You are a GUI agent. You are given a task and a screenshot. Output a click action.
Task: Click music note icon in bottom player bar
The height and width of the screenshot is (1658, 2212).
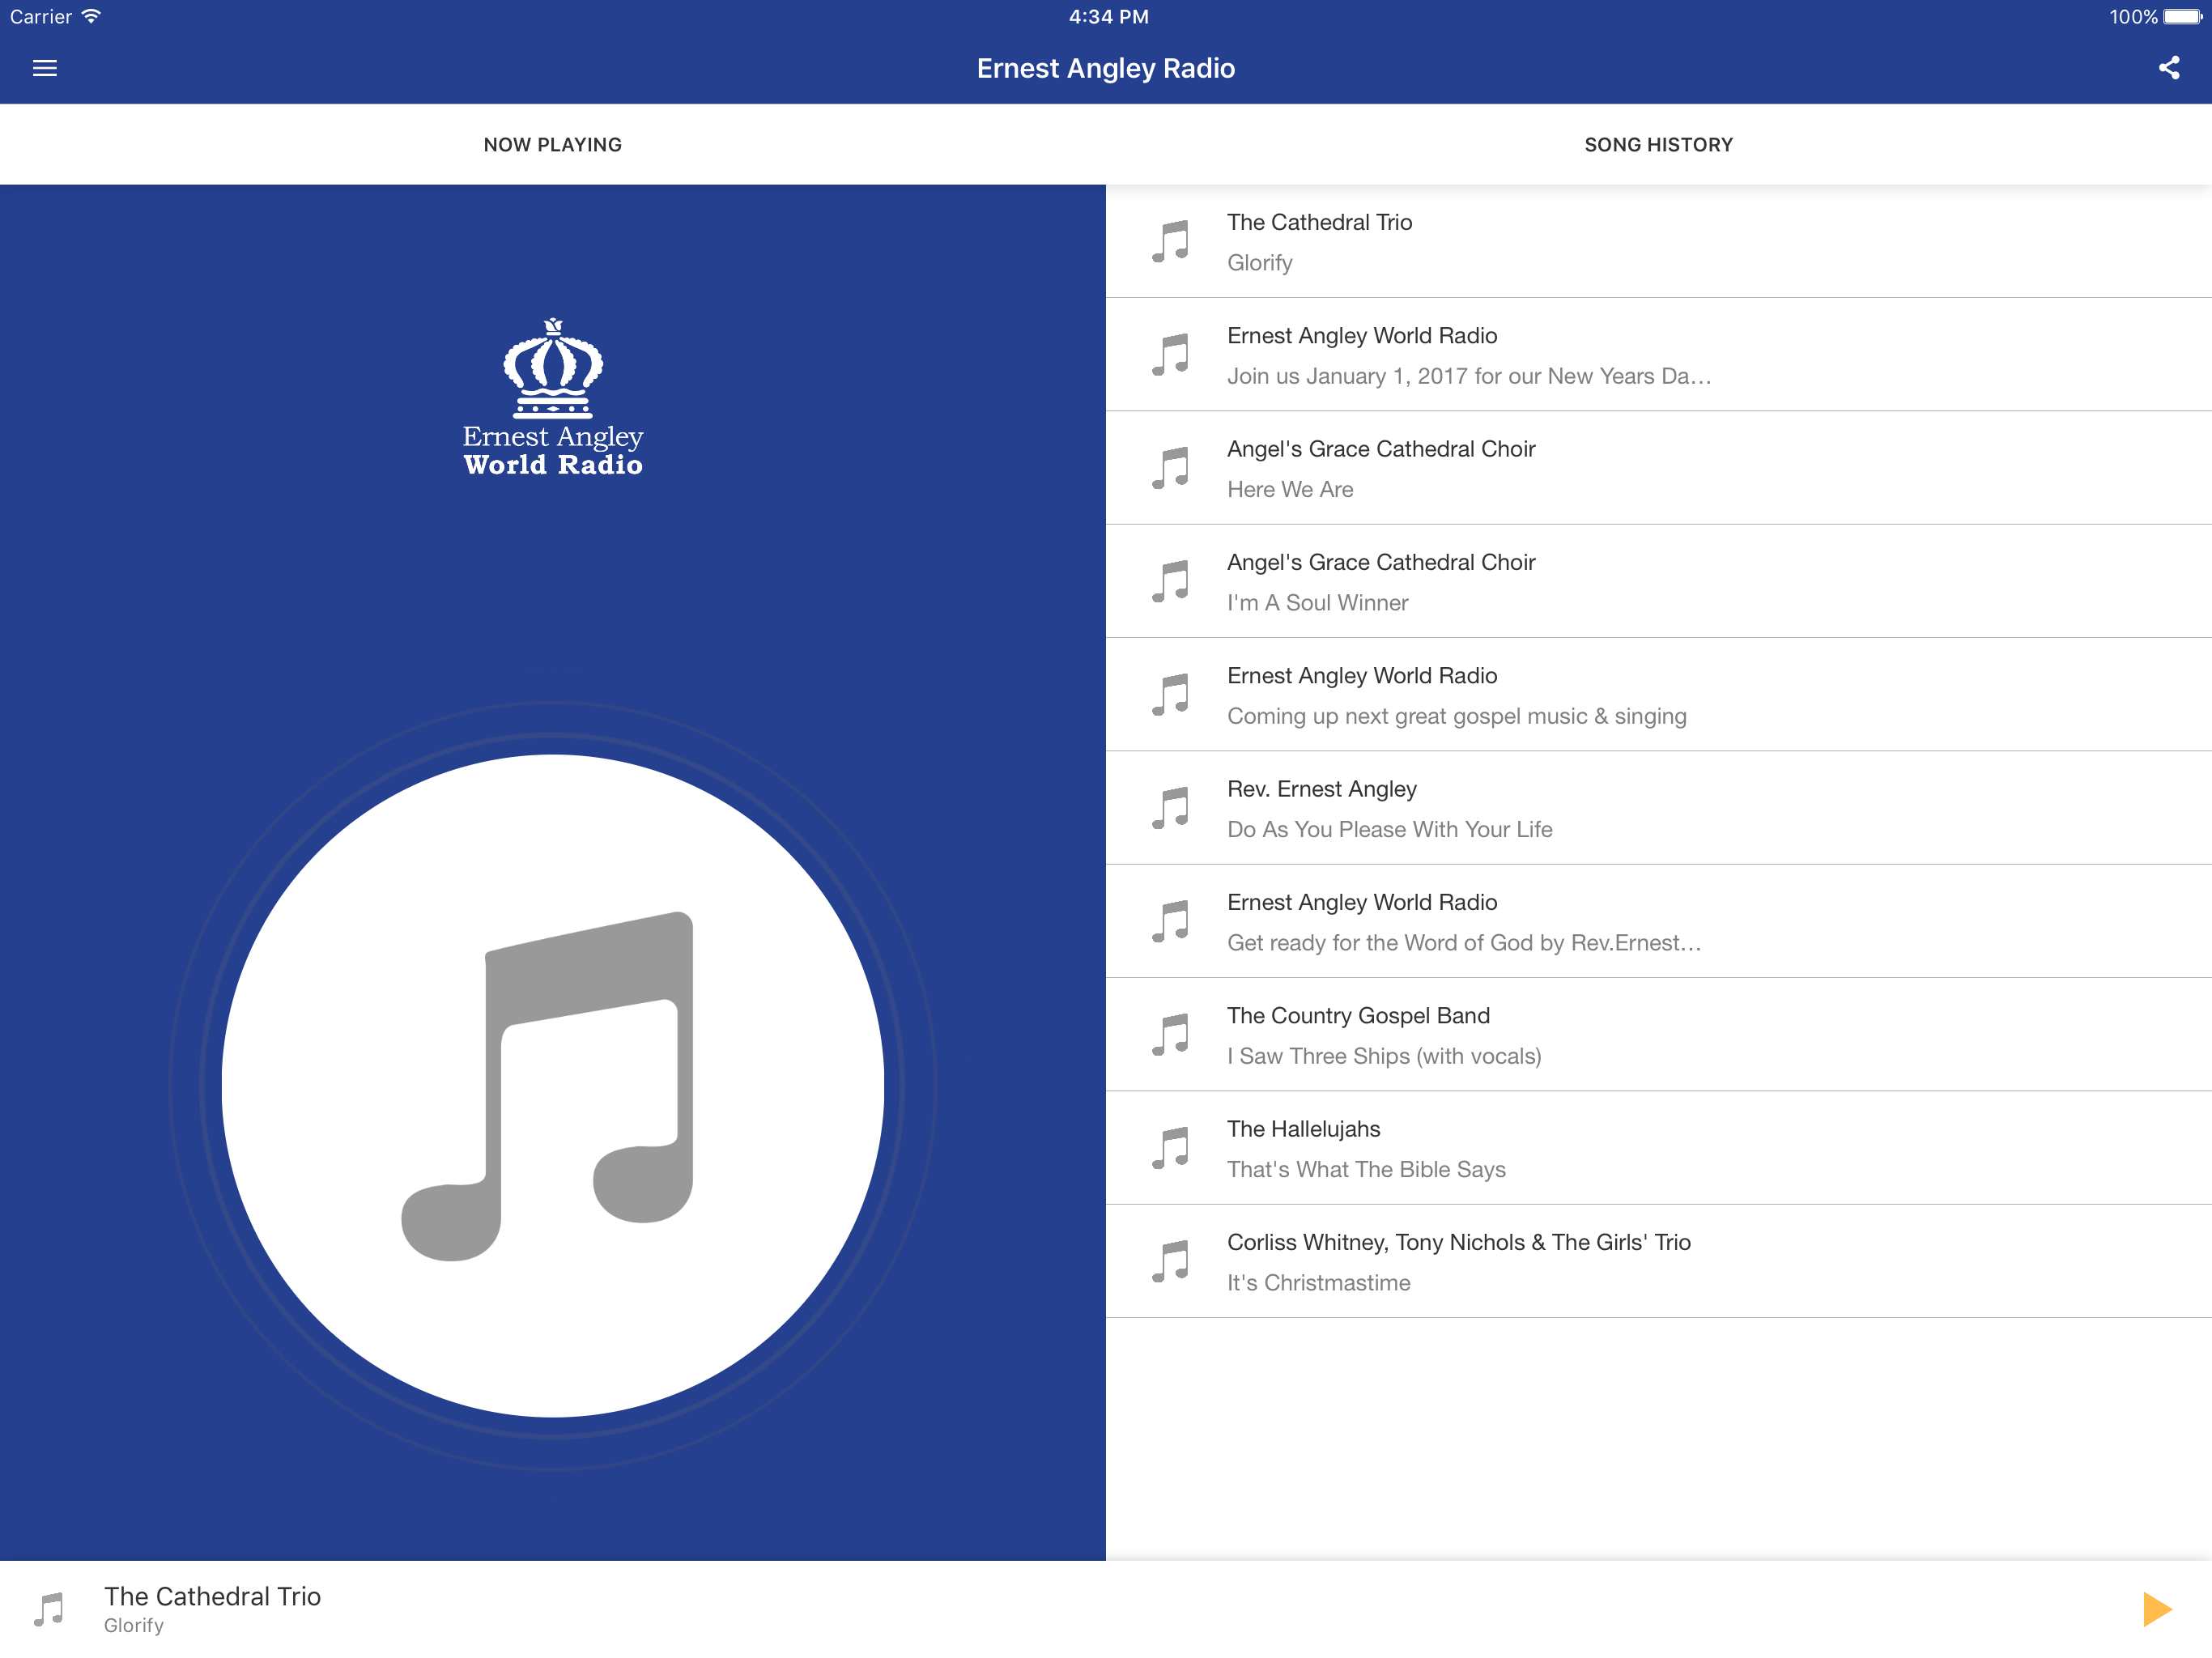[x=48, y=1610]
